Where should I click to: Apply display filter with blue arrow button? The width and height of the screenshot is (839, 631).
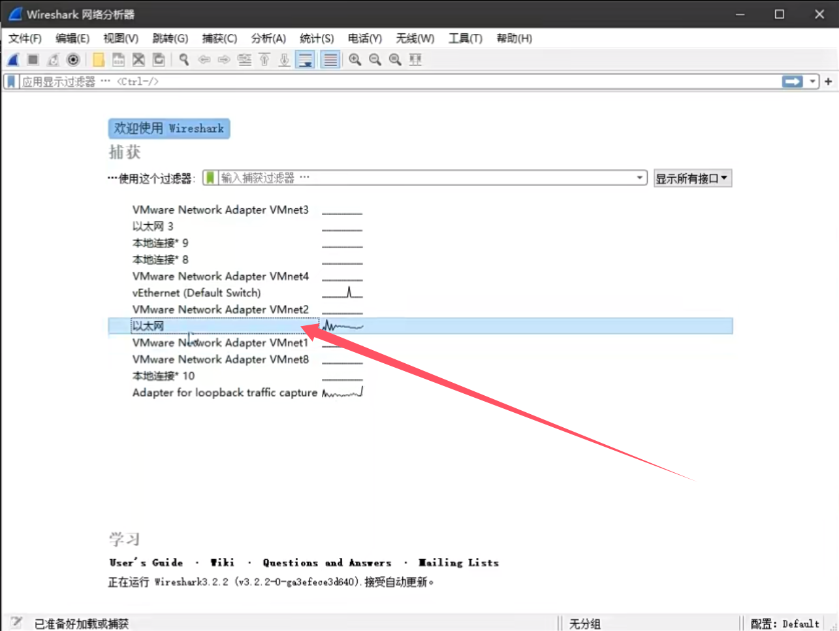pyautogui.click(x=793, y=82)
